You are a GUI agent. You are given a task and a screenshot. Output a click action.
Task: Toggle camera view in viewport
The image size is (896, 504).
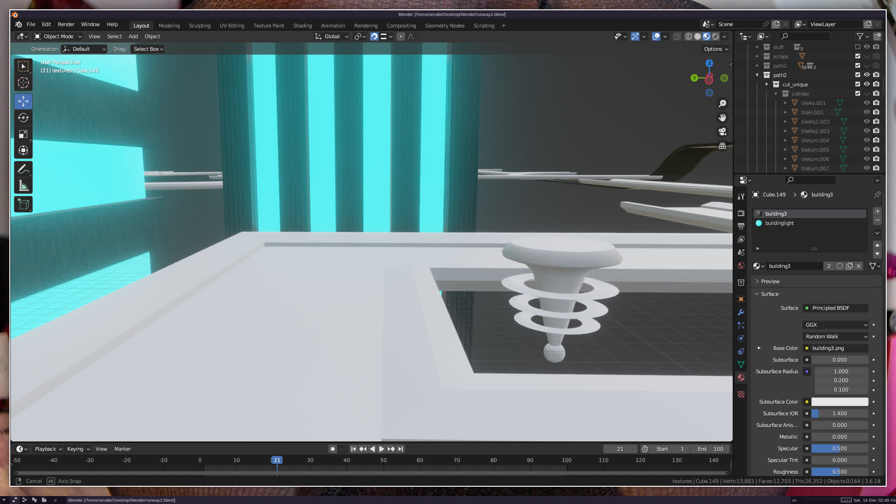722,132
